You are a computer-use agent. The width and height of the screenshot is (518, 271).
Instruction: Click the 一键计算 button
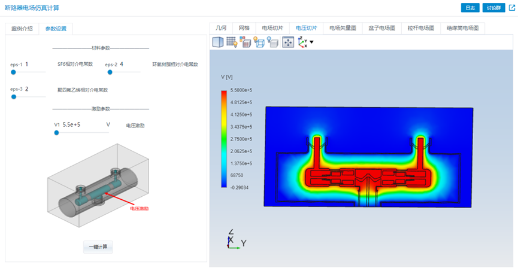click(x=98, y=247)
